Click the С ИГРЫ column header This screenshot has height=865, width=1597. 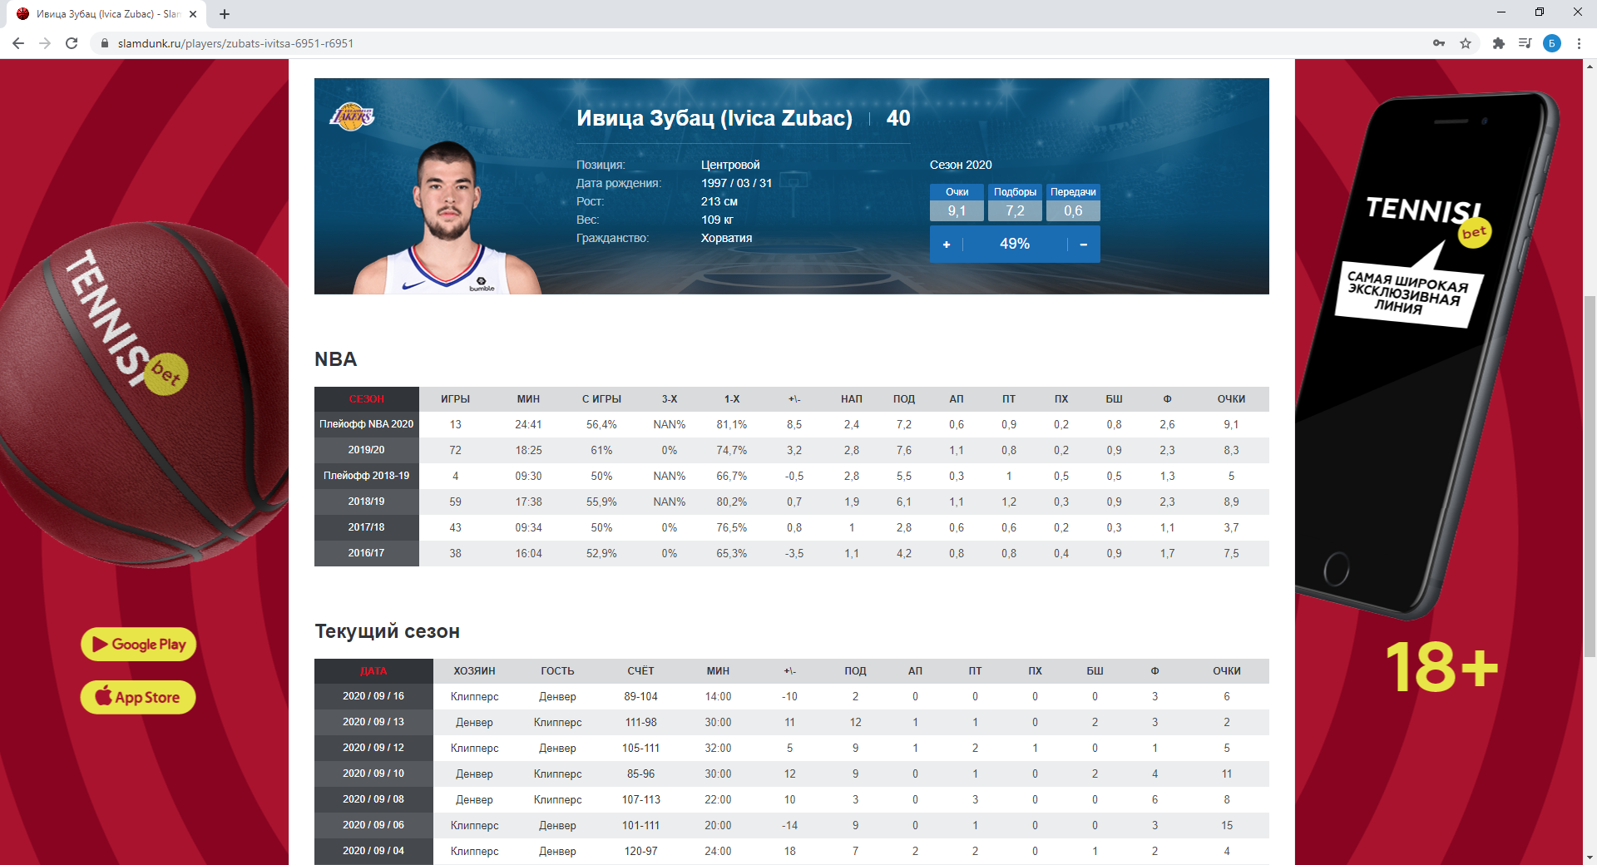tap(601, 399)
